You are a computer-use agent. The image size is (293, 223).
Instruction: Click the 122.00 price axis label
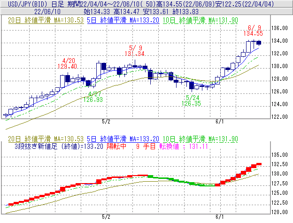(279, 117)
